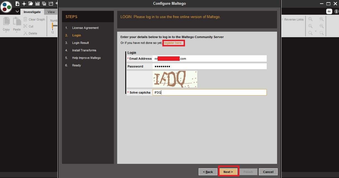Cancel the Configure Maltego wizard
This screenshot has height=178, width=339.
(x=268, y=172)
